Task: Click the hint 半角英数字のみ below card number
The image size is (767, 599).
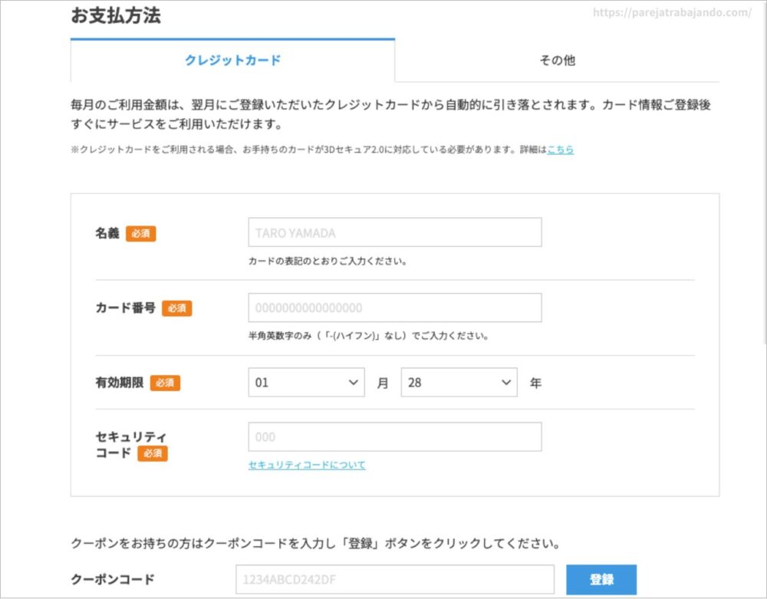Action: [368, 336]
